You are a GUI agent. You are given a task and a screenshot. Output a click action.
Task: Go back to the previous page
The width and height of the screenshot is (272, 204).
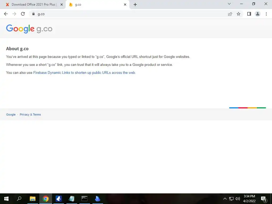pos(6,14)
